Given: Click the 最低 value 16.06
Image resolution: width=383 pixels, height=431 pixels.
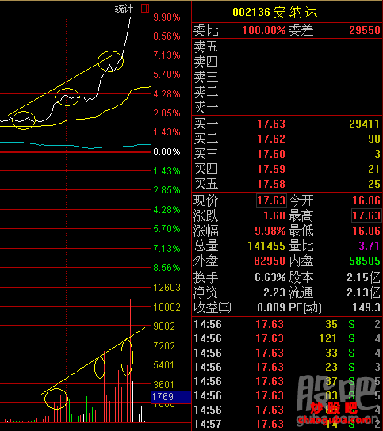Looking at the screenshot, I should tap(366, 231).
